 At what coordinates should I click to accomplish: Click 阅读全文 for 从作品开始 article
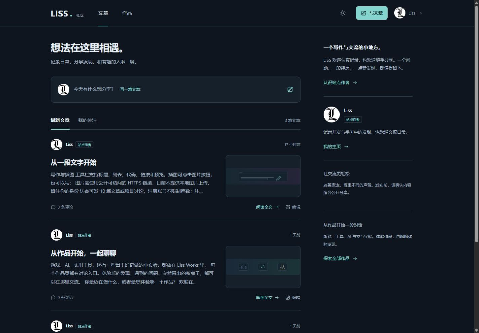267,298
